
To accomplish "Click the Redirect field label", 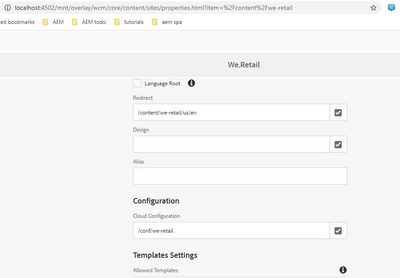I will point(143,98).
